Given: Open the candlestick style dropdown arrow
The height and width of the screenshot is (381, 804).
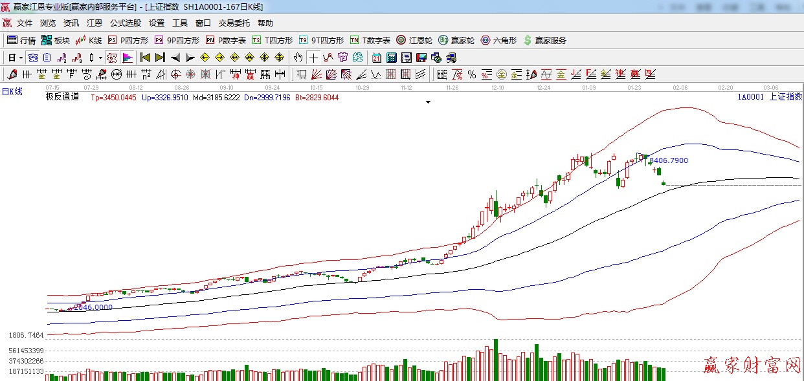Looking at the screenshot, I should tap(100, 58).
